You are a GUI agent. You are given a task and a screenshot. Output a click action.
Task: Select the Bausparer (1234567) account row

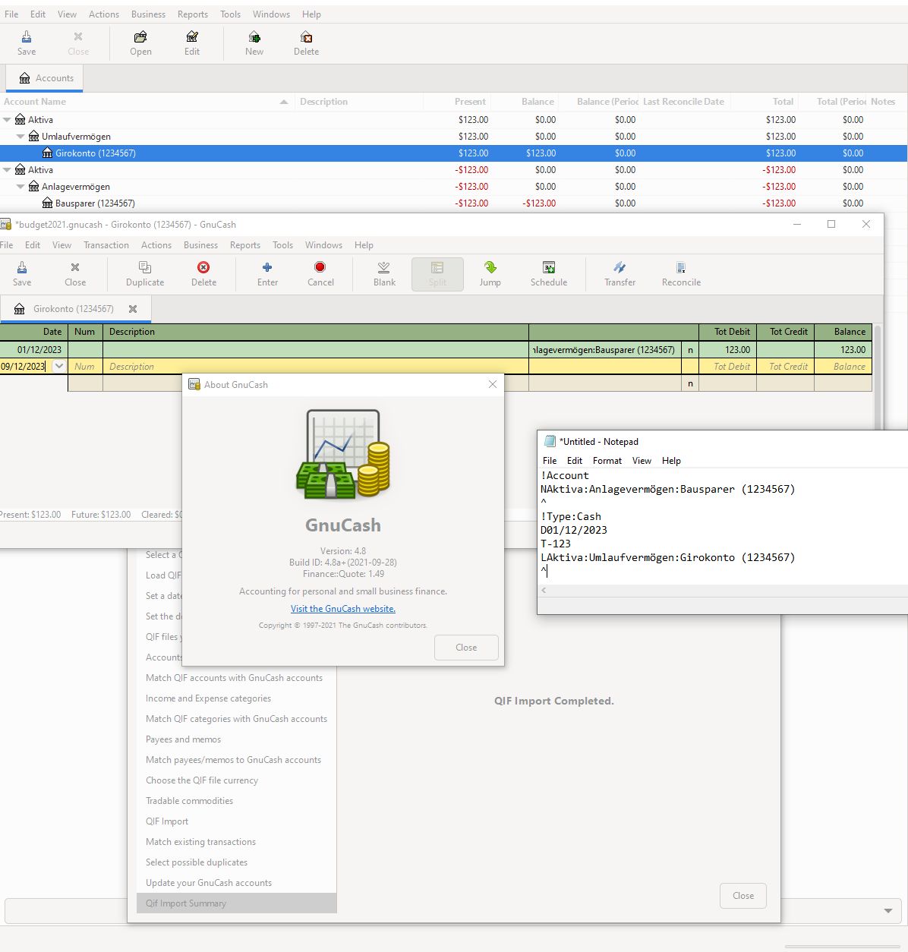[x=454, y=203]
